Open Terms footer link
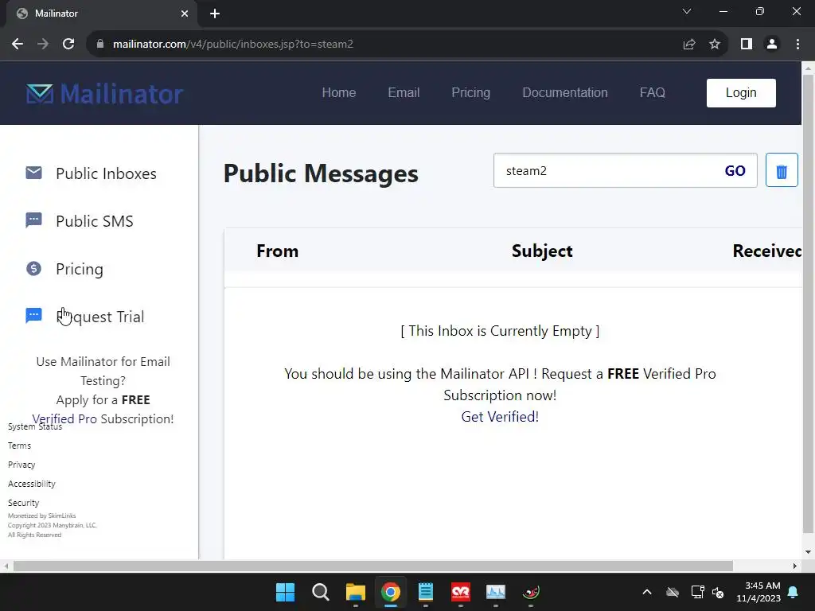 pyautogui.click(x=19, y=446)
